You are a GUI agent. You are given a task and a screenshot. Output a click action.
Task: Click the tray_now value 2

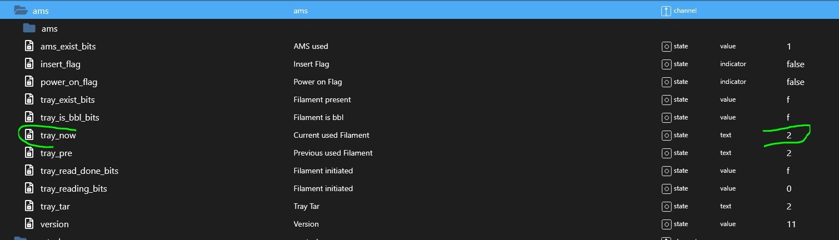coord(789,135)
